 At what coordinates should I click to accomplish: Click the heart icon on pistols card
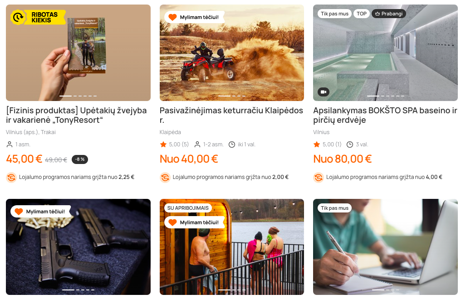pyautogui.click(x=19, y=212)
